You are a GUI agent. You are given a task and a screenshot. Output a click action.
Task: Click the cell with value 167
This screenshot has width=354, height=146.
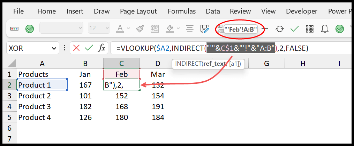85,85
